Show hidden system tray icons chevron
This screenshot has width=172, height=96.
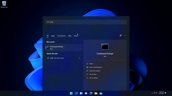(x=152, y=93)
